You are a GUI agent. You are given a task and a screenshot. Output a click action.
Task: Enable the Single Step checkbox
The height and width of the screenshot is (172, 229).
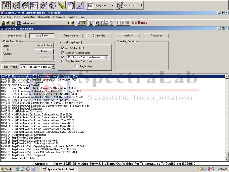click(x=77, y=66)
